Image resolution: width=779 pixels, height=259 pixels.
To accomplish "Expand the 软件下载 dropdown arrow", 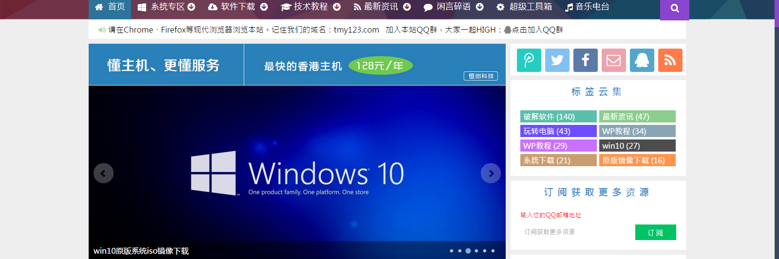I will [264, 7].
